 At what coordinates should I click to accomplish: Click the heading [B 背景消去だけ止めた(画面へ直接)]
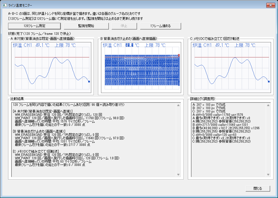click(39, 131)
